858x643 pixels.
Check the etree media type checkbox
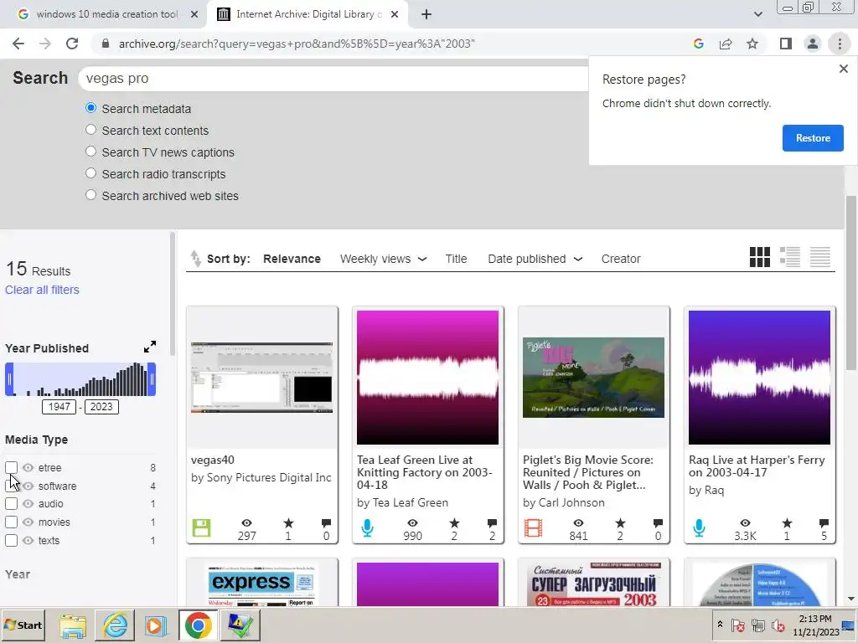pyautogui.click(x=11, y=467)
